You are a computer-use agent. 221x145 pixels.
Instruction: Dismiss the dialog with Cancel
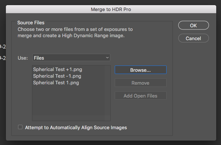pos(193,38)
